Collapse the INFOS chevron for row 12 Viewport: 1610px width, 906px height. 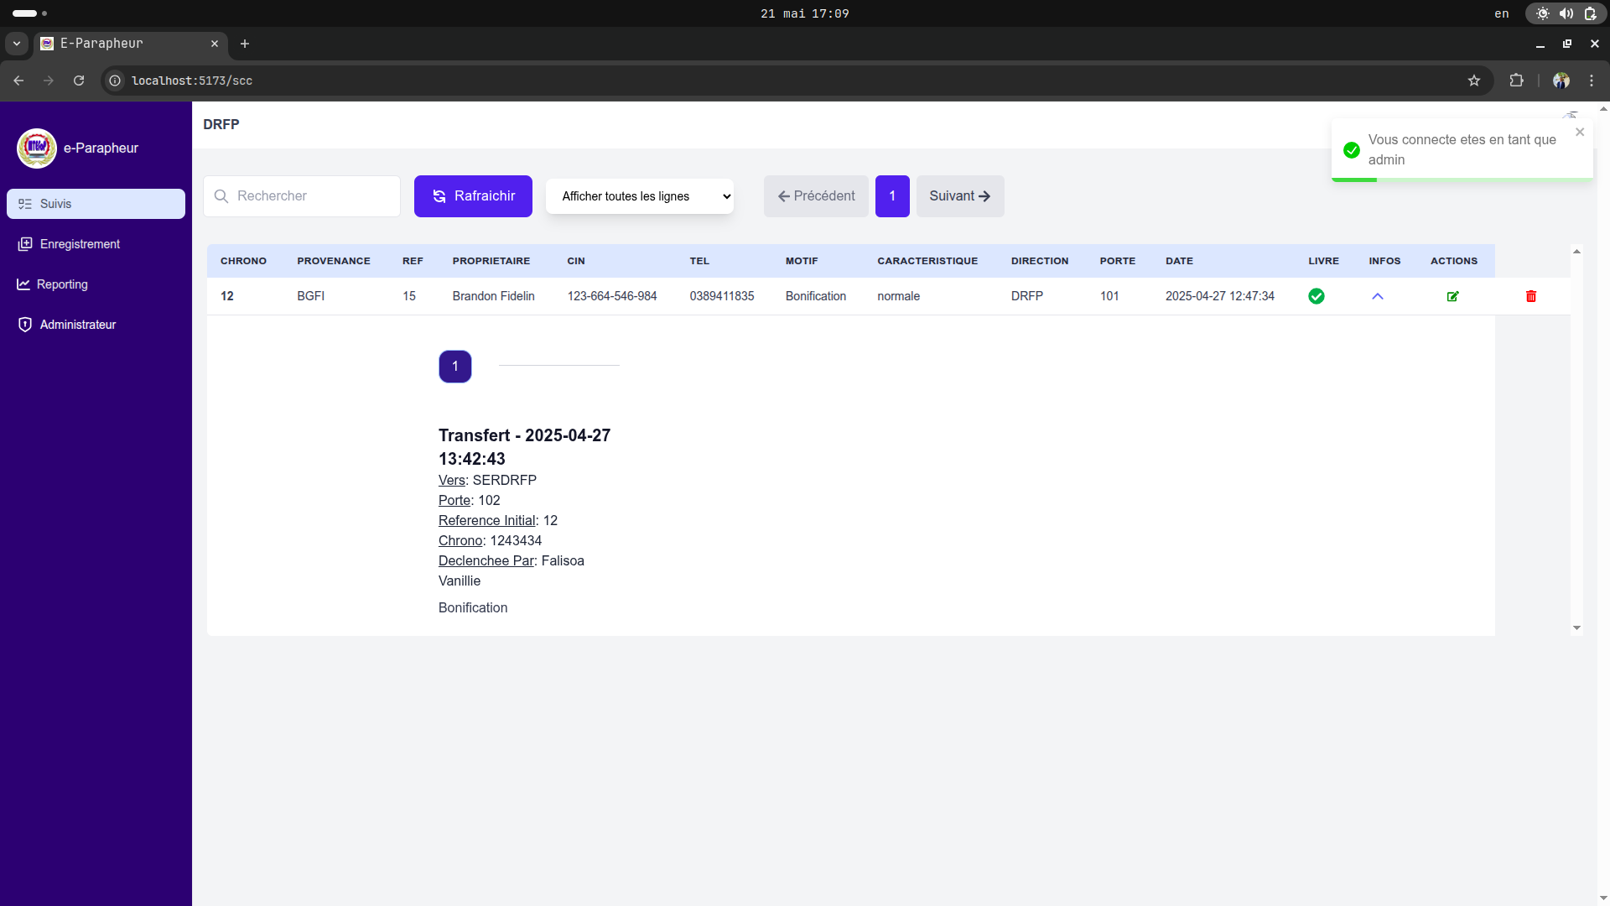click(1379, 296)
